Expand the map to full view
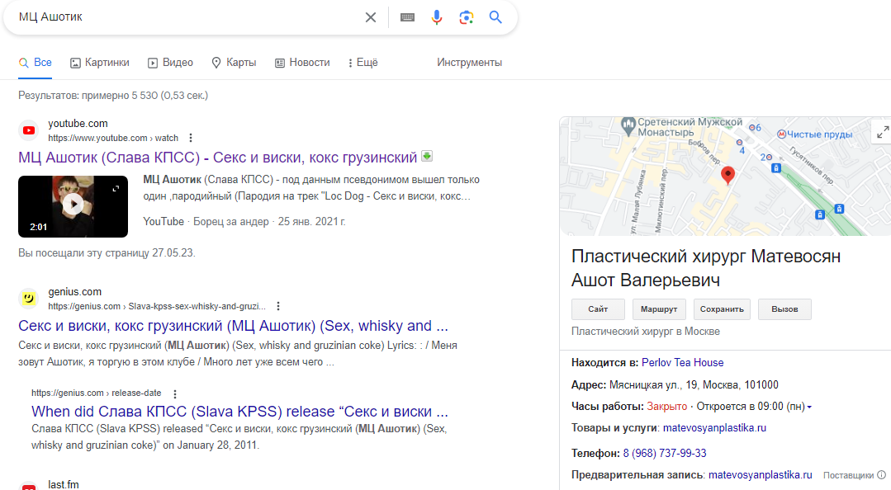The height and width of the screenshot is (490, 891). point(882,132)
